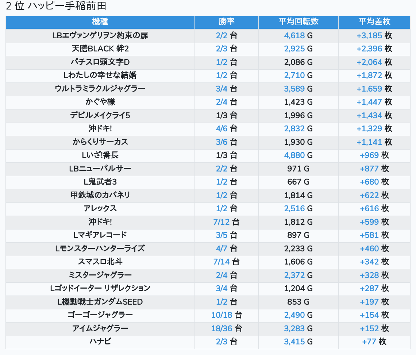Click the 897 G average spins value

click(298, 235)
